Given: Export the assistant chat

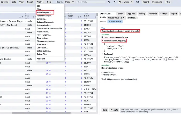Looking at the screenshot, I should (x=120, y=14).
